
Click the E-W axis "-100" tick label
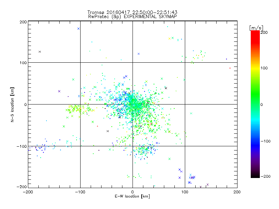(80, 192)
